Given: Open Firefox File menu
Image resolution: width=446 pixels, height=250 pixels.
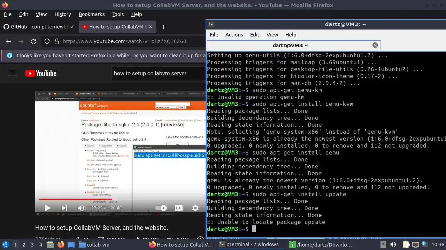Looking at the screenshot, I should click(x=7, y=14).
